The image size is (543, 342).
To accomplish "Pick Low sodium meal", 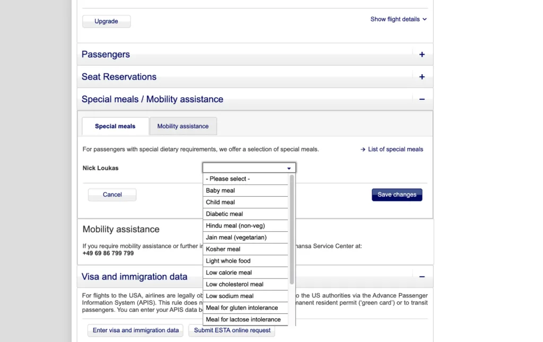I will pyautogui.click(x=246, y=296).
